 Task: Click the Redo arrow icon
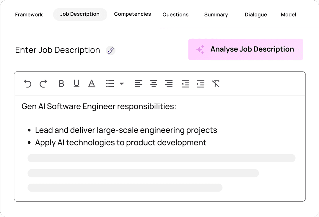43,84
